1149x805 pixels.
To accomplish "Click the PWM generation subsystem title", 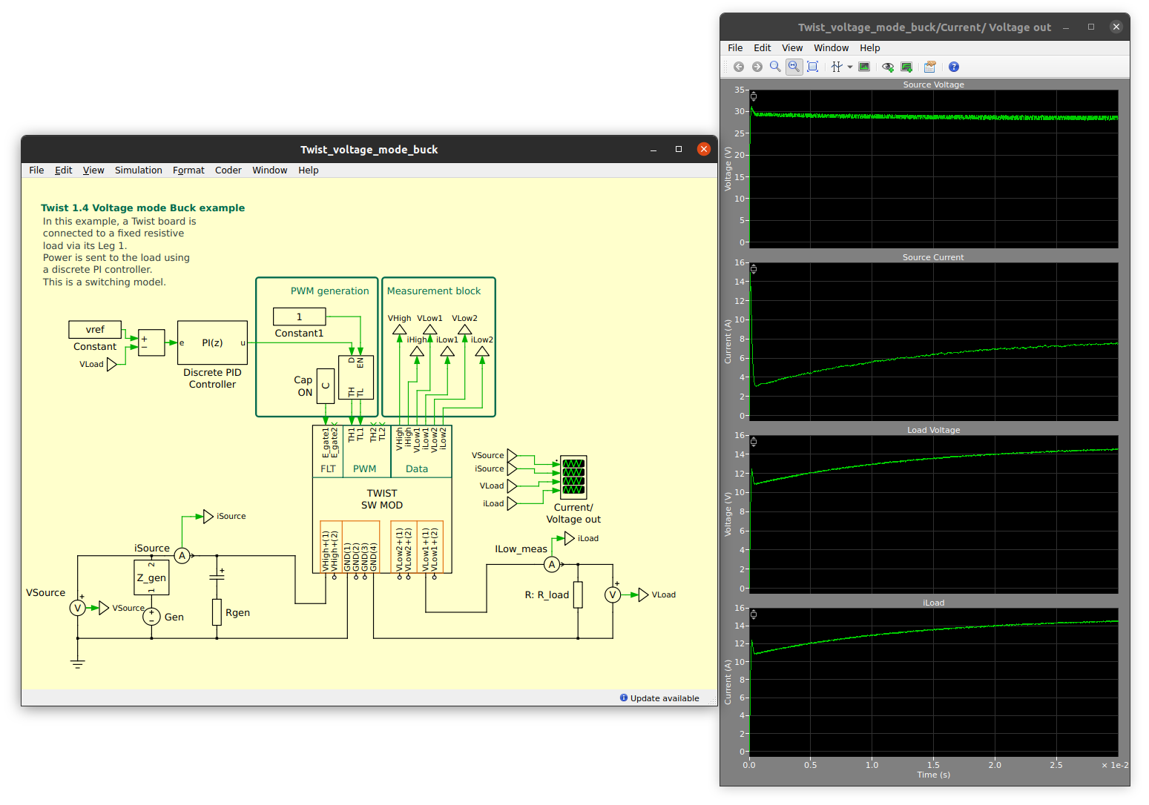I will pos(329,291).
